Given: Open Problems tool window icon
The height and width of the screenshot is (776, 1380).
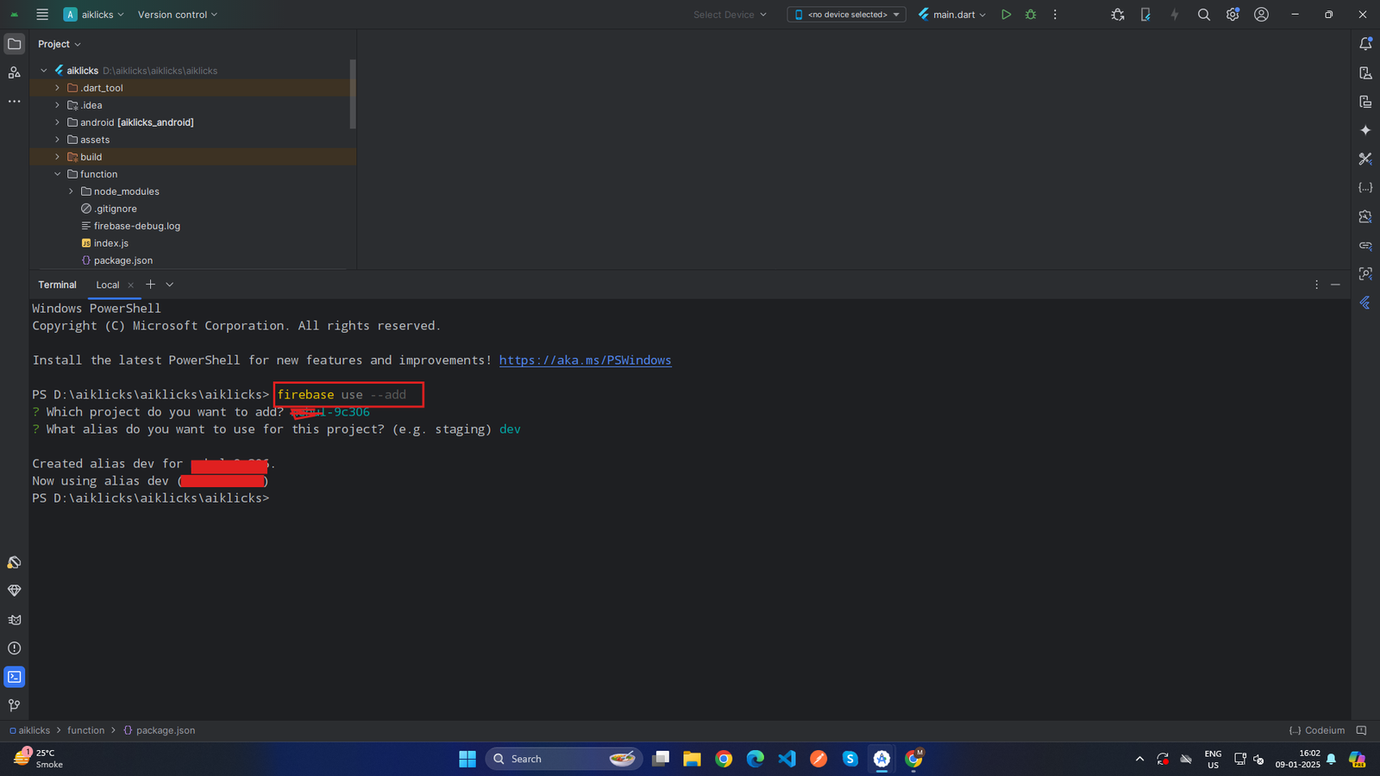Looking at the screenshot, I should click(x=15, y=648).
